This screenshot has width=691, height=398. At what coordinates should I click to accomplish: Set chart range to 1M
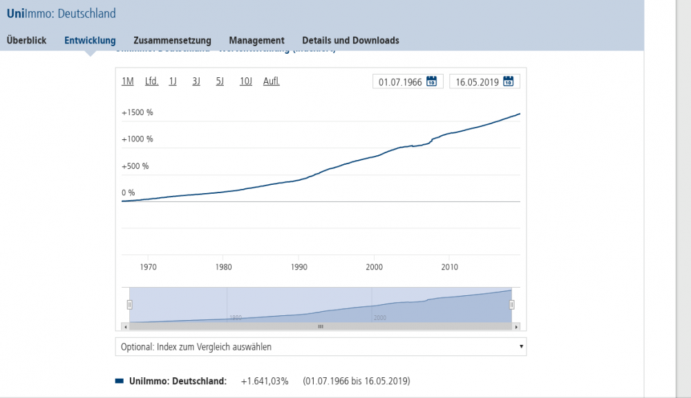tap(128, 81)
